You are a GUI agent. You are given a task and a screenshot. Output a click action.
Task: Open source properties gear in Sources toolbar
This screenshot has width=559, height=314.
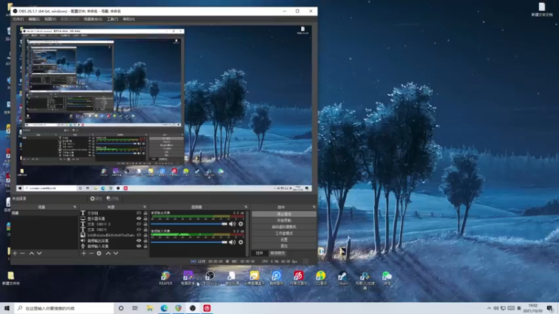[x=99, y=253]
